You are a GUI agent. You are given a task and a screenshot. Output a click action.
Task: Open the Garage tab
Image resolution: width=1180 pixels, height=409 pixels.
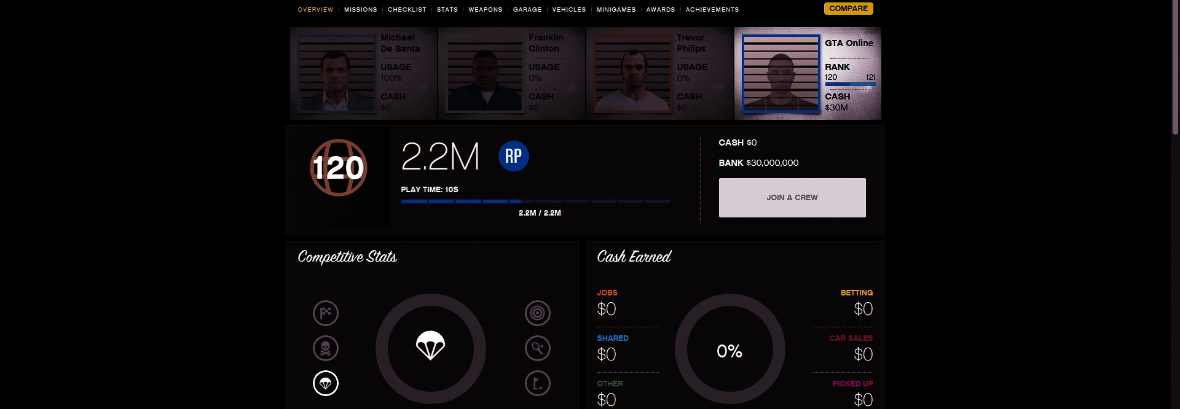click(x=527, y=10)
